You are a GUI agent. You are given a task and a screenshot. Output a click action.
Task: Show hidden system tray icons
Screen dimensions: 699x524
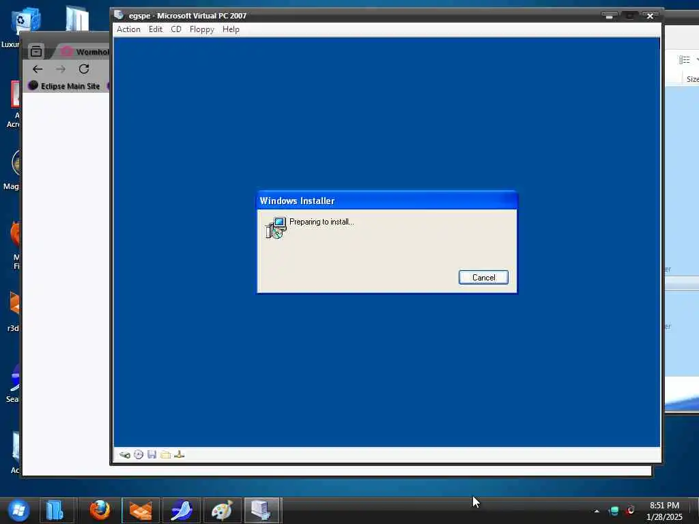[x=597, y=511]
